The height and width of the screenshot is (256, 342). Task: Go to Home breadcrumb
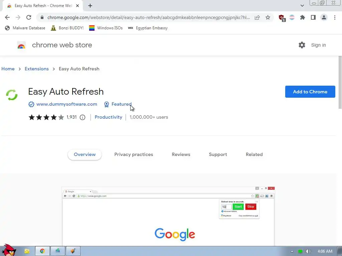coord(8,69)
